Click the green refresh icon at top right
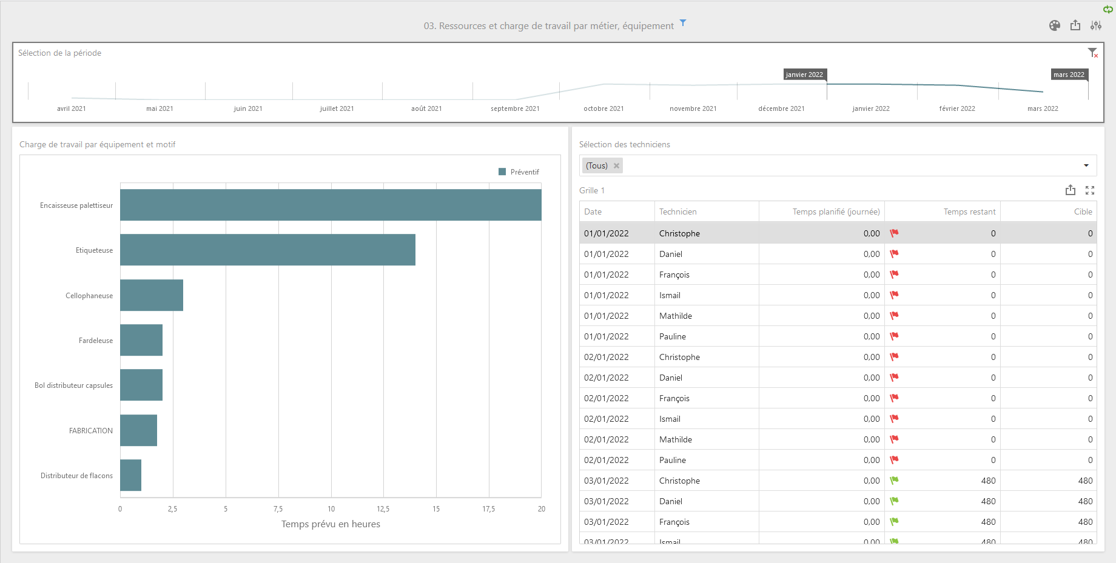Viewport: 1116px width, 563px height. (1108, 9)
